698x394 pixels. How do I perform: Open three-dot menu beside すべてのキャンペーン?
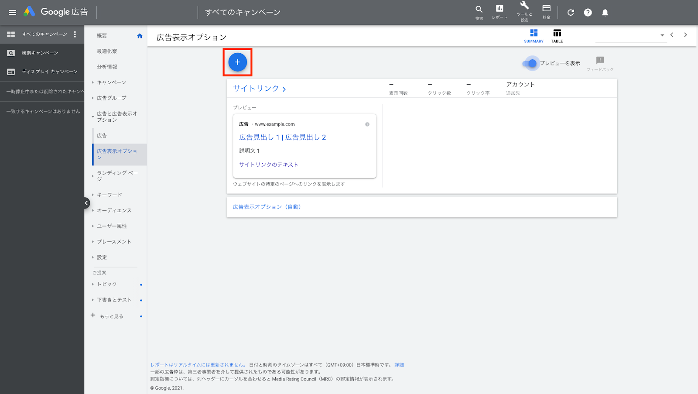75,34
